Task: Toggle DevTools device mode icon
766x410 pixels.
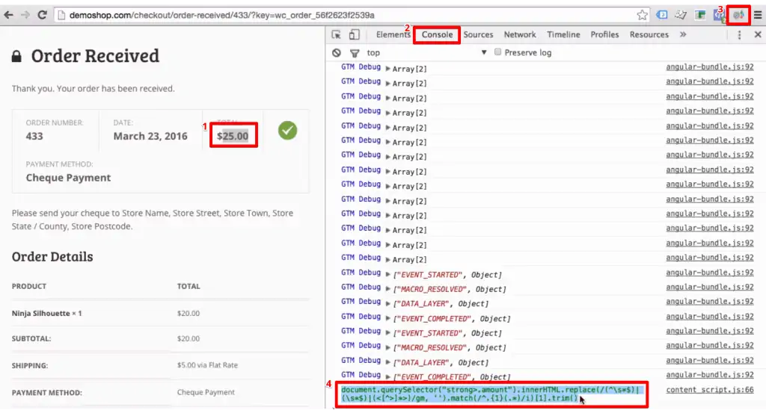Action: click(x=354, y=34)
